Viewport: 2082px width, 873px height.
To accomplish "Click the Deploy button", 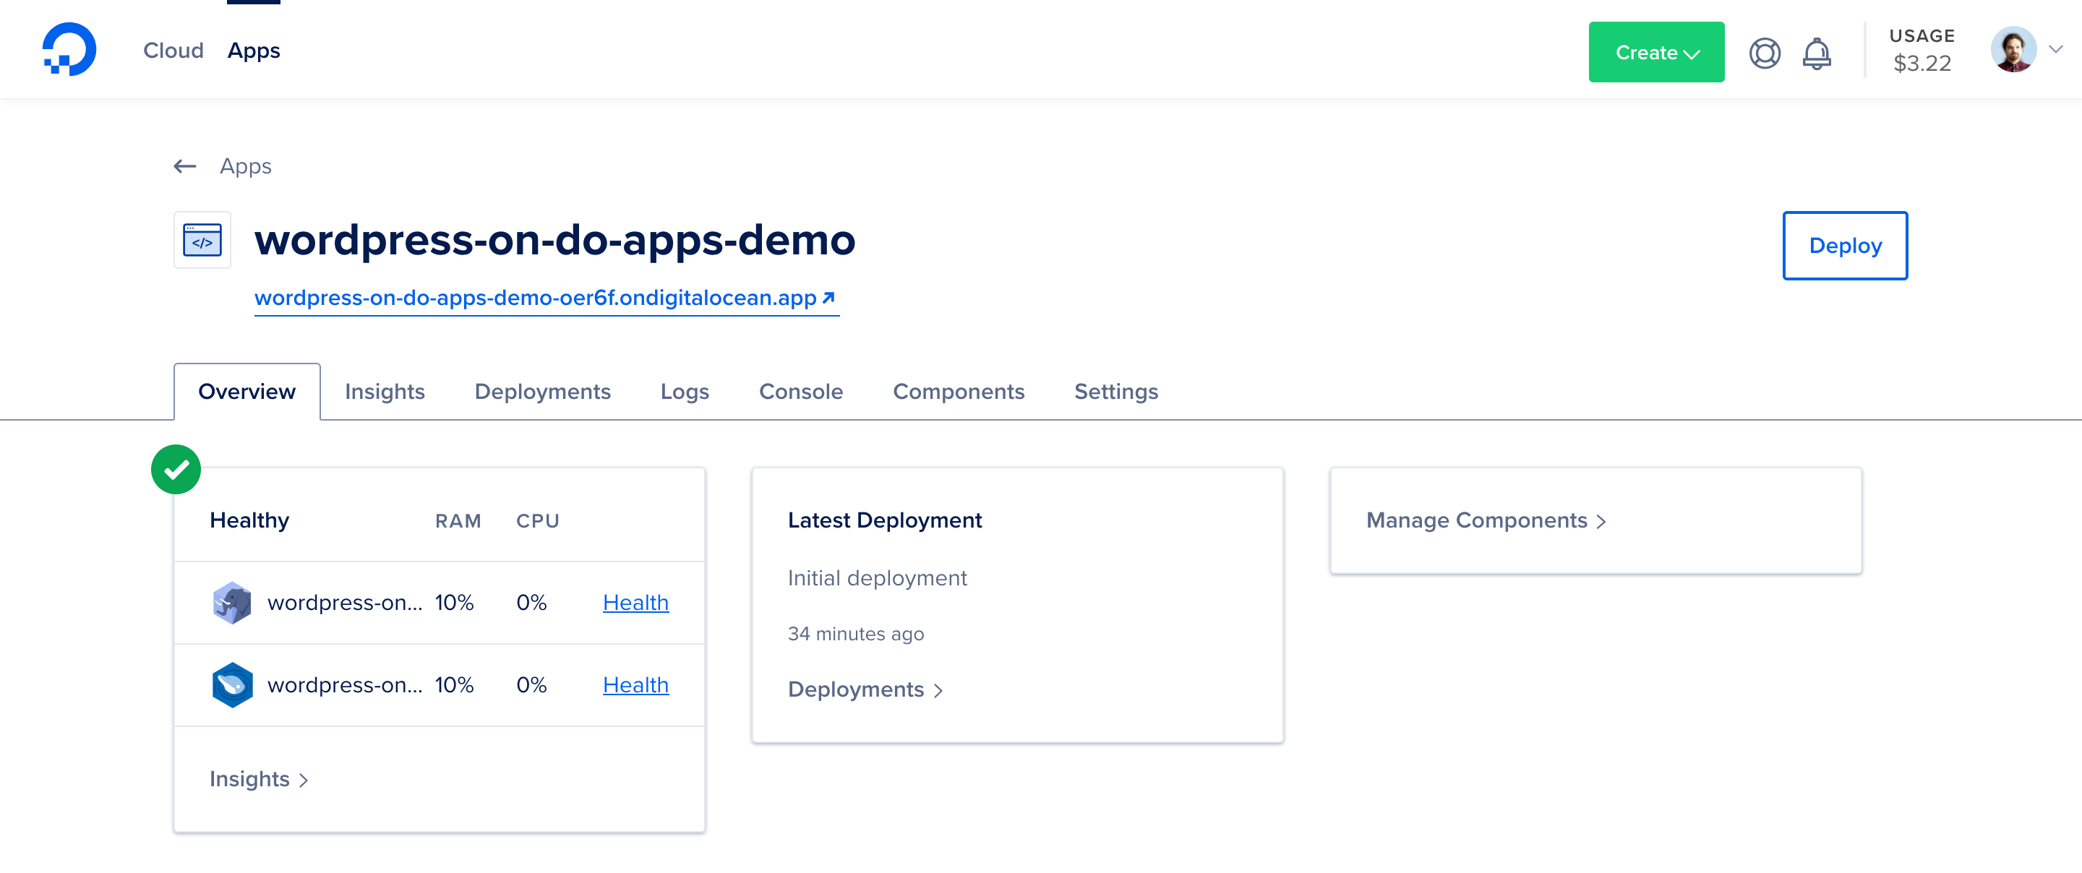I will click(1844, 246).
